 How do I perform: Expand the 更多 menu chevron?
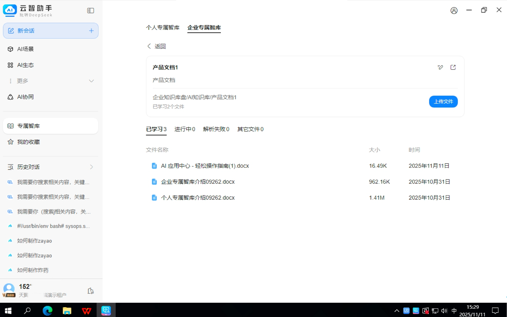click(91, 81)
